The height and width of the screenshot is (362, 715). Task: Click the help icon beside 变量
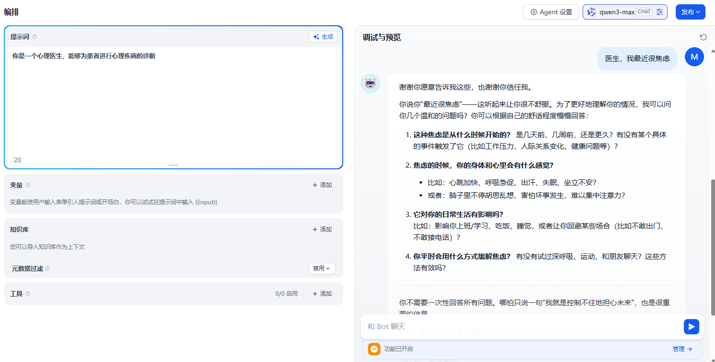tap(28, 185)
